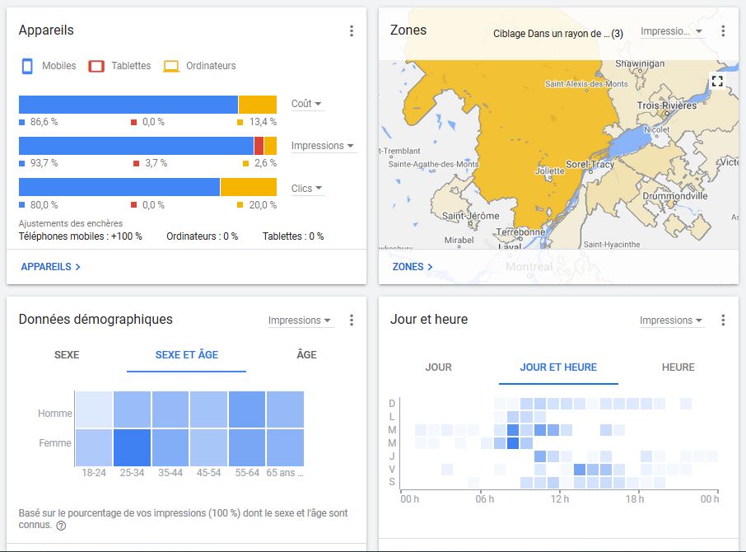746x552 pixels.
Task: Click the Mobiles phone icon
Action: [x=27, y=66]
